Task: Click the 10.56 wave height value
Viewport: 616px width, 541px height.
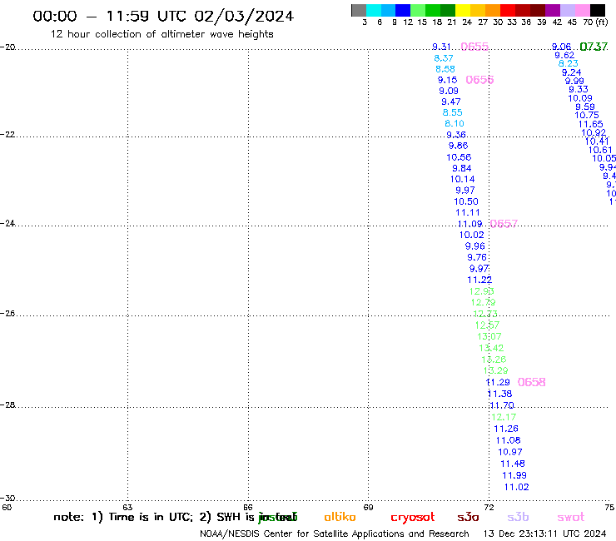Action: (x=459, y=157)
